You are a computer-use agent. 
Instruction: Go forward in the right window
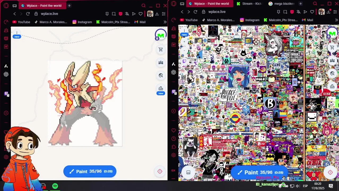[189, 12]
